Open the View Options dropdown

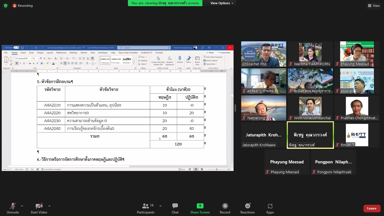(x=222, y=3)
